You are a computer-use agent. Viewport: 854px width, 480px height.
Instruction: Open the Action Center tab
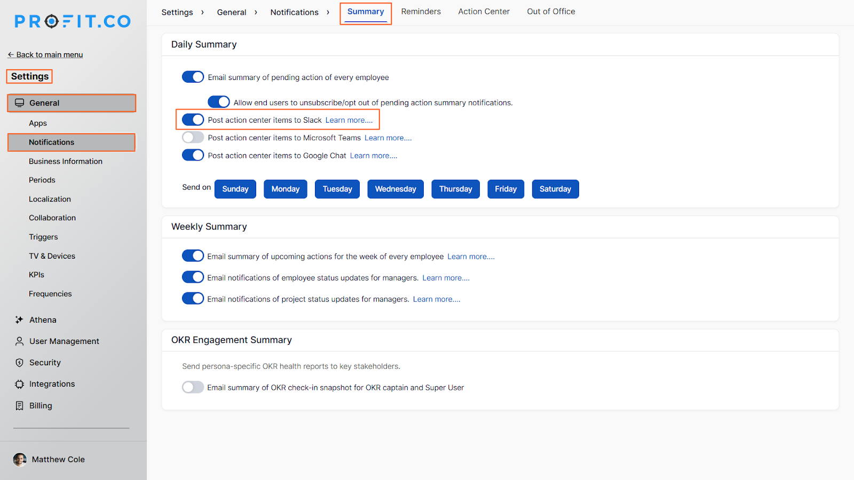(484, 12)
